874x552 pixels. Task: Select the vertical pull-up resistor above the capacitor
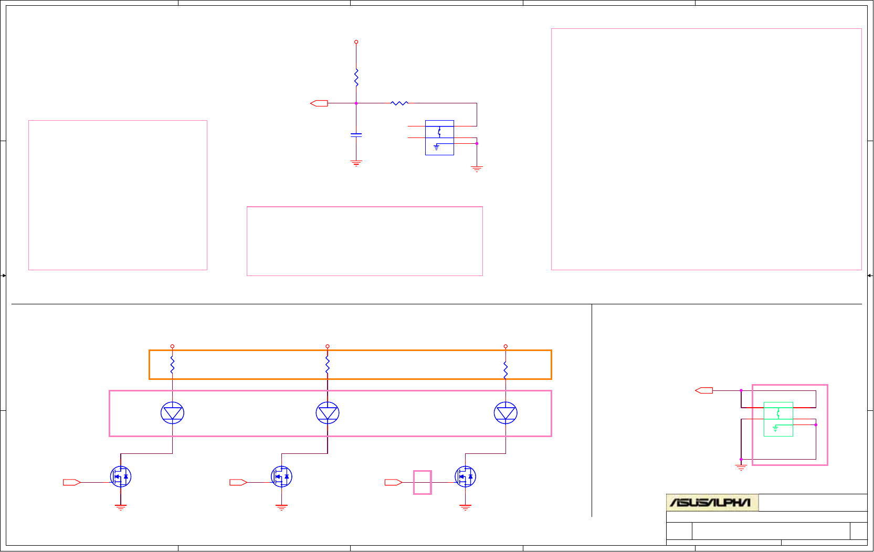[356, 77]
